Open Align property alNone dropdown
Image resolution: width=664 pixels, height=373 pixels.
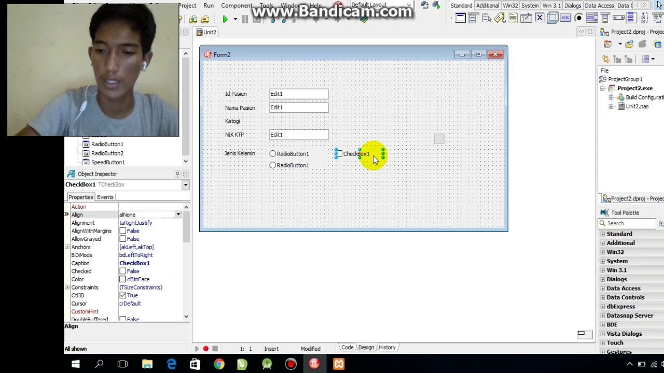[178, 214]
